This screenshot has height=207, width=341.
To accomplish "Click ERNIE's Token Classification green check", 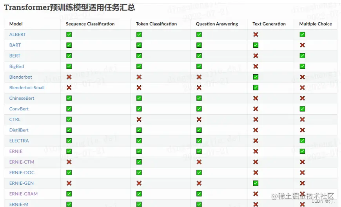I will (139, 151).
